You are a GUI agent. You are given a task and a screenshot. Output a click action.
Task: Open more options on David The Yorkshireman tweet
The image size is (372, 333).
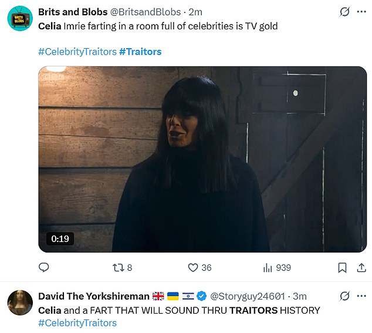(361, 295)
